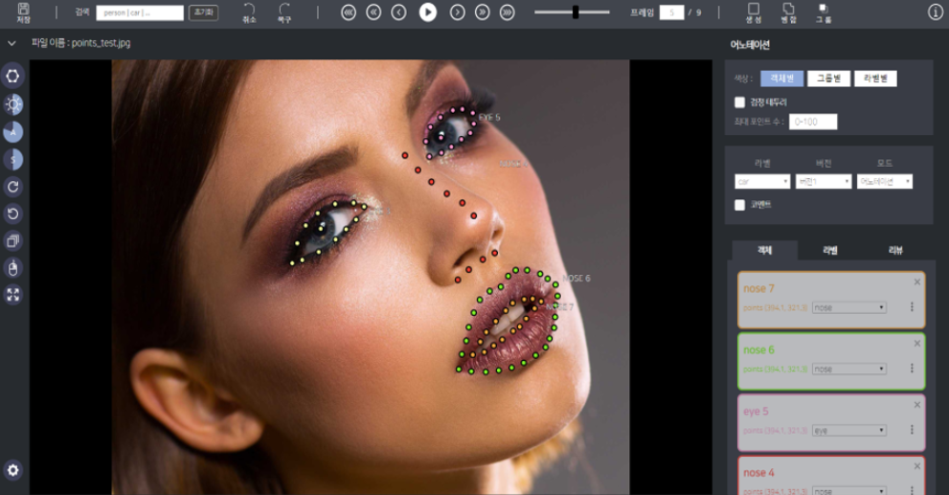
Task: Open the info icon at top right
Action: 935,12
